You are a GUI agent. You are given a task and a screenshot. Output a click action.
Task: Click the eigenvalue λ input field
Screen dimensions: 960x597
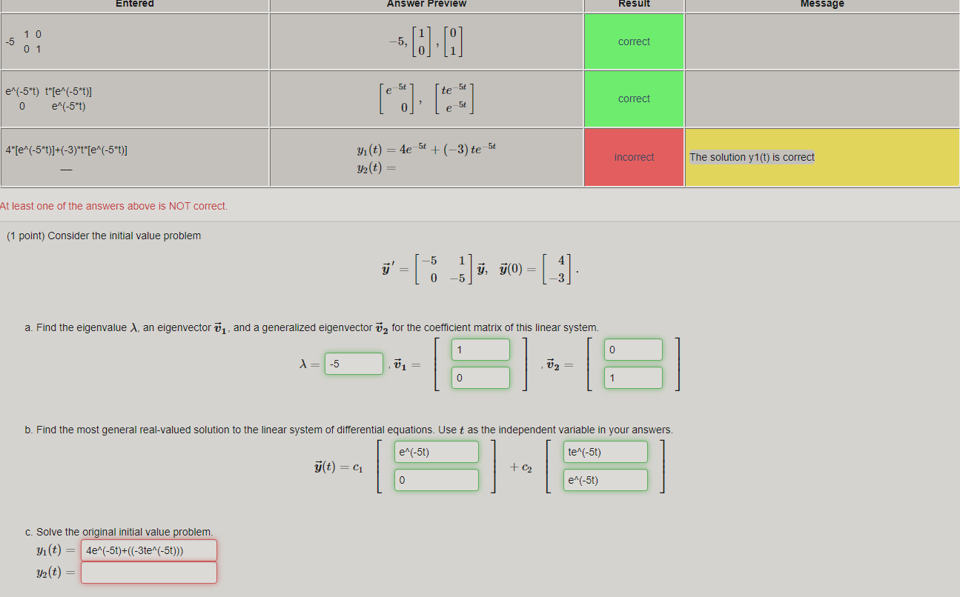click(x=354, y=364)
